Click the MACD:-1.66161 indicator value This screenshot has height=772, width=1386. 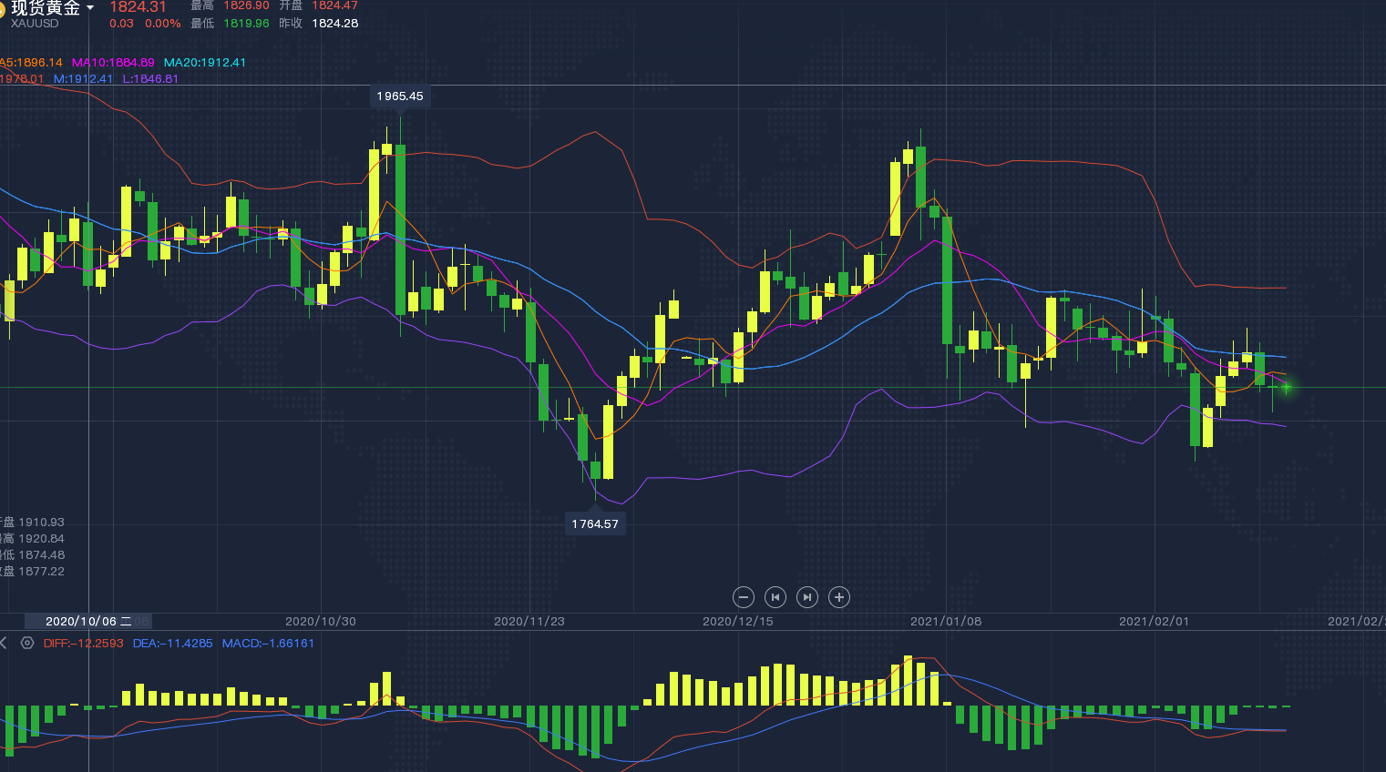tap(269, 644)
